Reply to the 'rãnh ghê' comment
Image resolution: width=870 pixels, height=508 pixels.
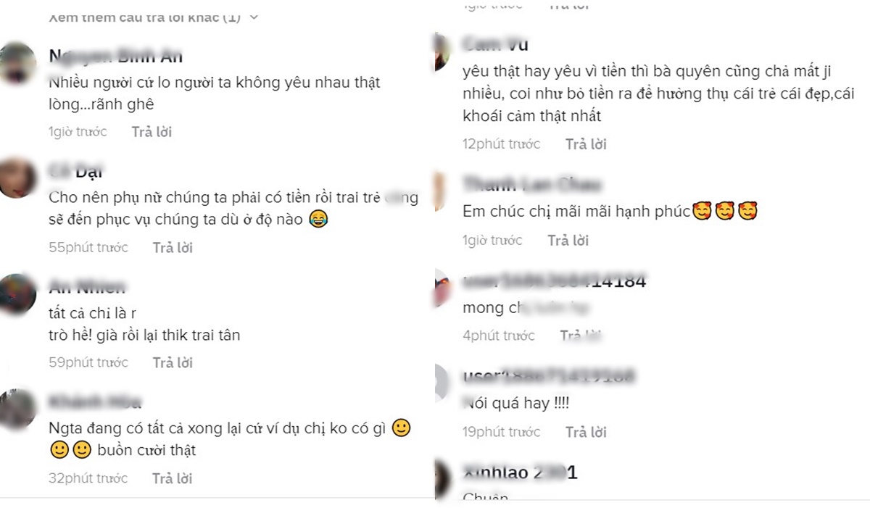(152, 132)
